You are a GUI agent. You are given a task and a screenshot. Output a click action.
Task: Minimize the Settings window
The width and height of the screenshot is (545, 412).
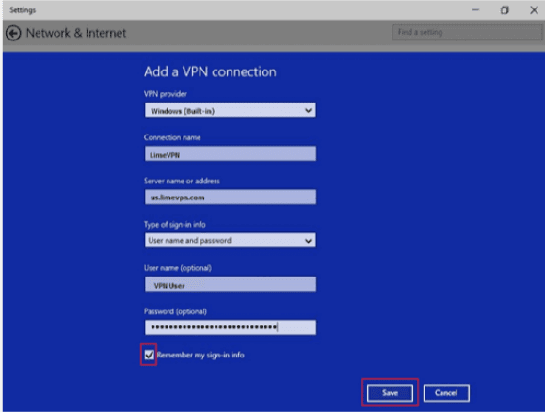pyautogui.click(x=475, y=10)
